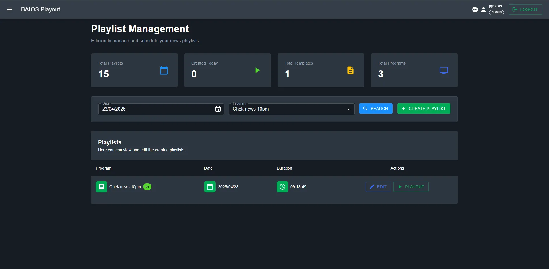Screen dimensions: 549x269
Task: Click the Total Templates count 1
Action: coord(287,74)
